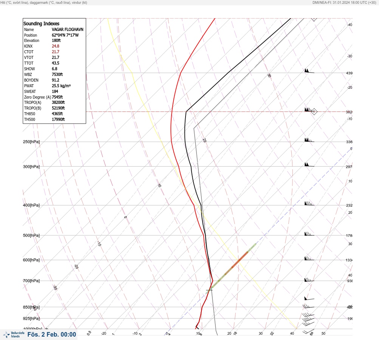Click the BOYDEN value '91.2'
Screen dimensions: 379x340
[x=55, y=80]
